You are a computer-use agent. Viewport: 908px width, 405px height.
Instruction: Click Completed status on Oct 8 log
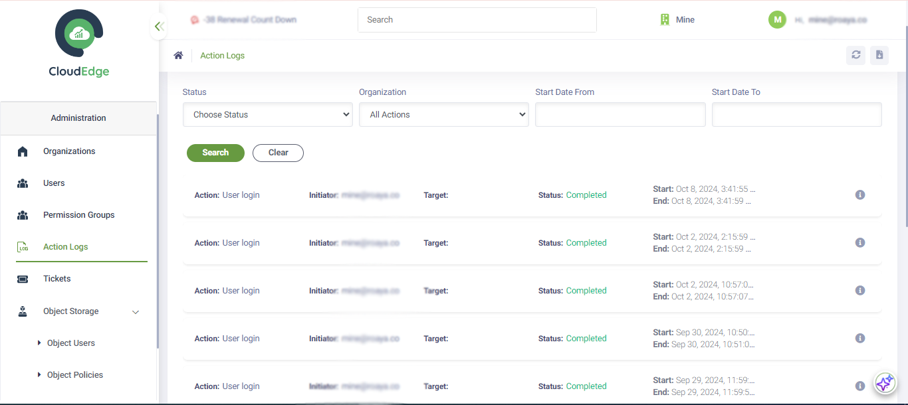[586, 195]
